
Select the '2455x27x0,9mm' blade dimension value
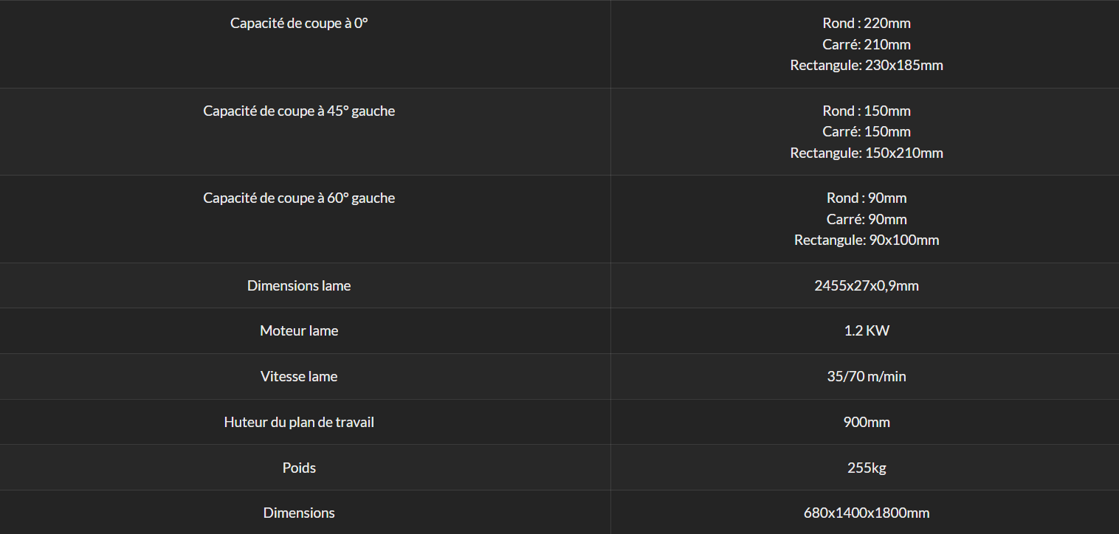(867, 285)
